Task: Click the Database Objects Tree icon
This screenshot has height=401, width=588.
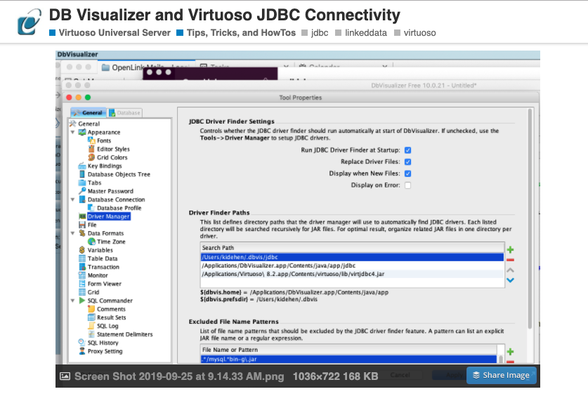Action: (82, 174)
